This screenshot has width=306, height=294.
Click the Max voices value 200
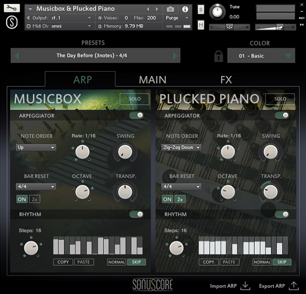151,18
